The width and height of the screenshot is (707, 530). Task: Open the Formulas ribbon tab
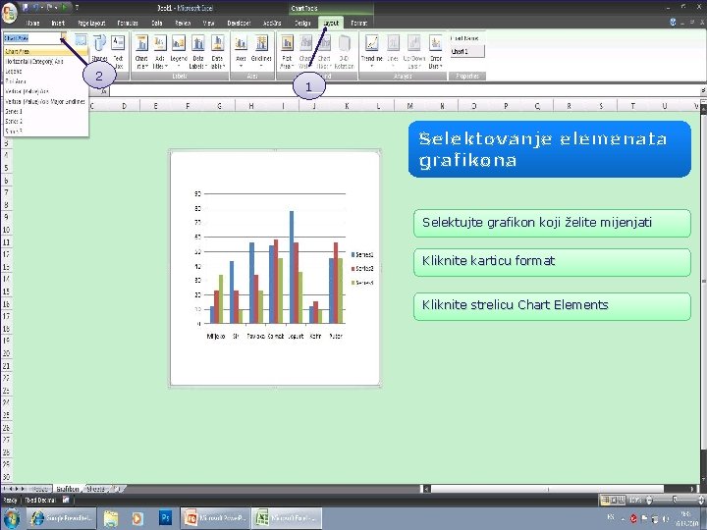tap(128, 23)
